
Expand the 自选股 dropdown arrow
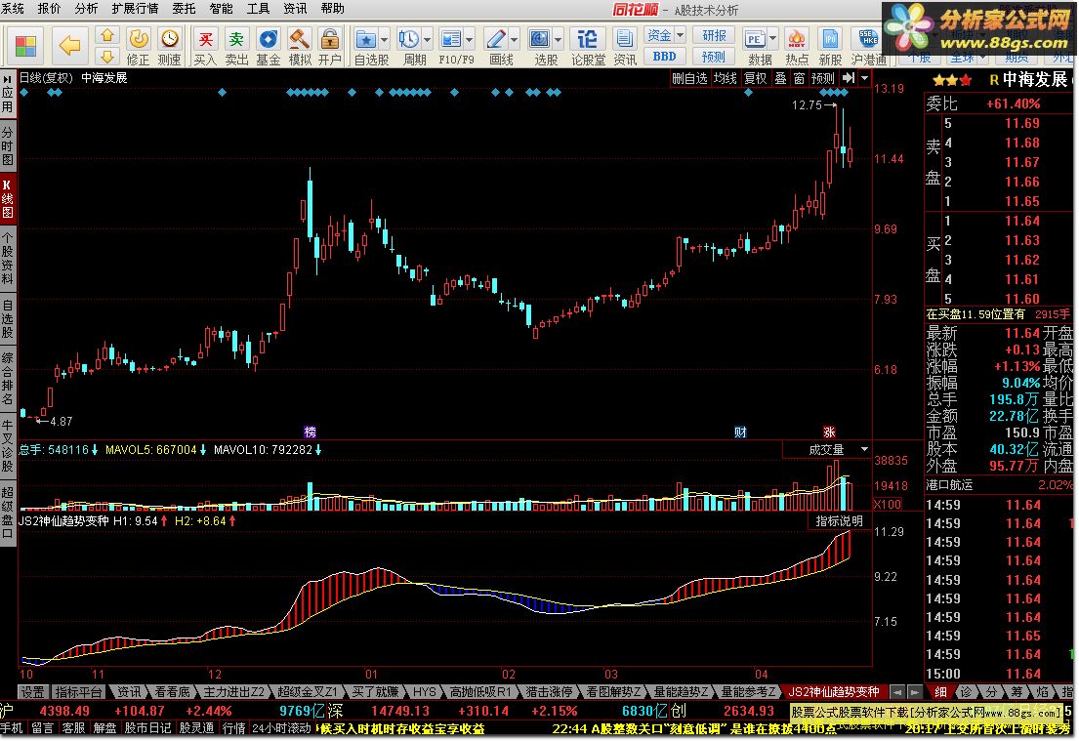384,39
